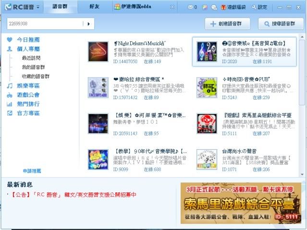The width and height of the screenshot is (307, 230).
Task: Open the 申請推薦 link
Action: pos(32,171)
